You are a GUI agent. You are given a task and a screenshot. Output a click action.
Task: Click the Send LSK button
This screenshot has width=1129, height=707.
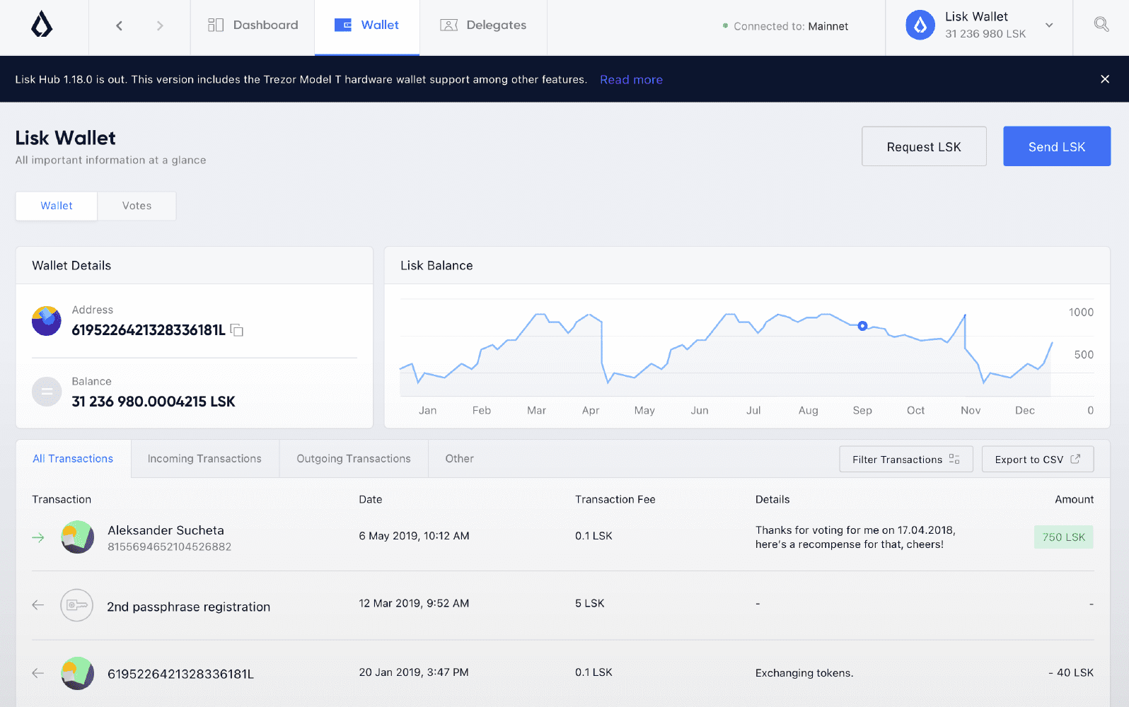click(x=1057, y=146)
